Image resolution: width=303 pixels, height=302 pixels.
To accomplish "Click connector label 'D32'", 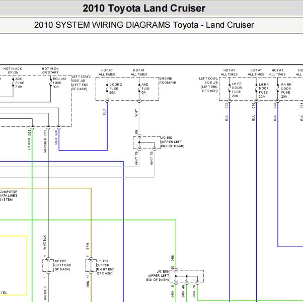I will 226,106.
